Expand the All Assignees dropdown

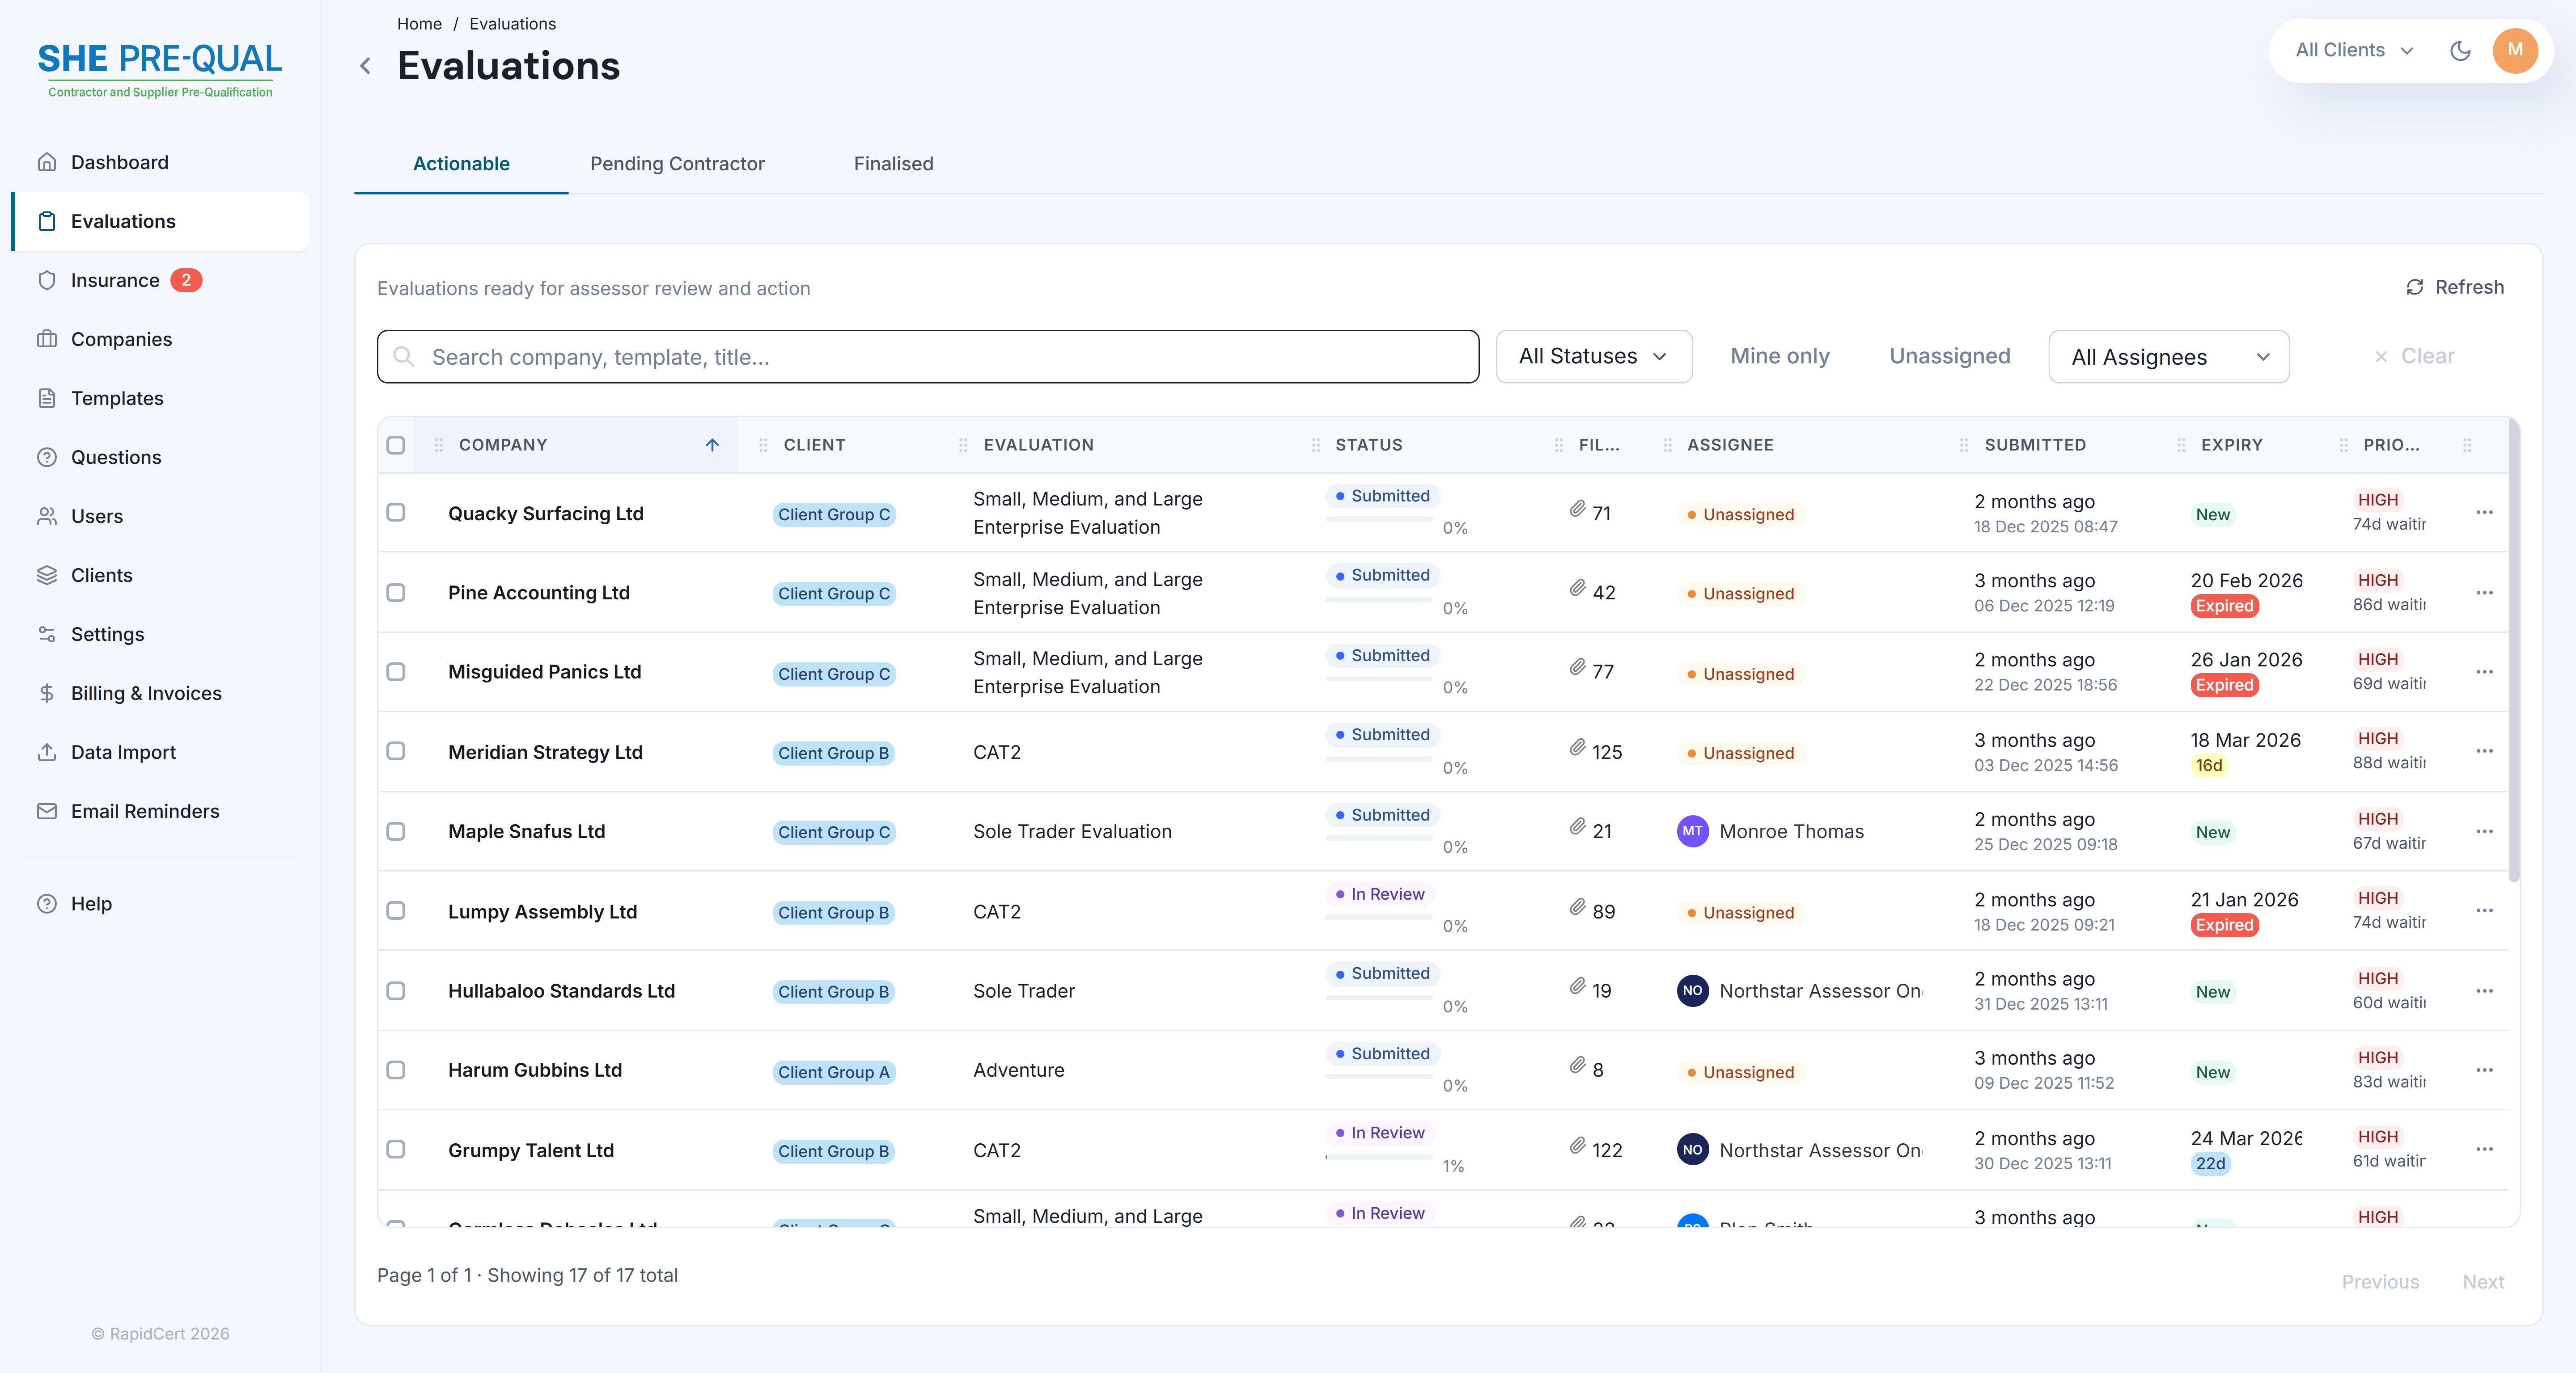pyautogui.click(x=2168, y=356)
